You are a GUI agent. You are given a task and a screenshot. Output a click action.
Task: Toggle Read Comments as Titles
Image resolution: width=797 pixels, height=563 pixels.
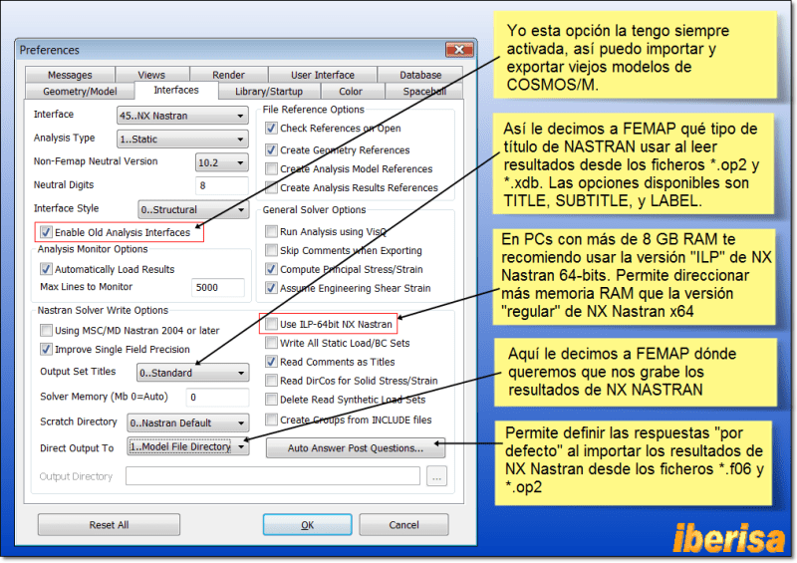[271, 362]
